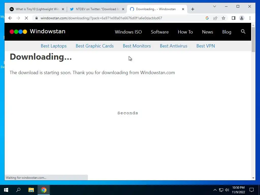Click the page vertical scrollbar thumb
This screenshot has width=260, height=195.
coord(253,40)
